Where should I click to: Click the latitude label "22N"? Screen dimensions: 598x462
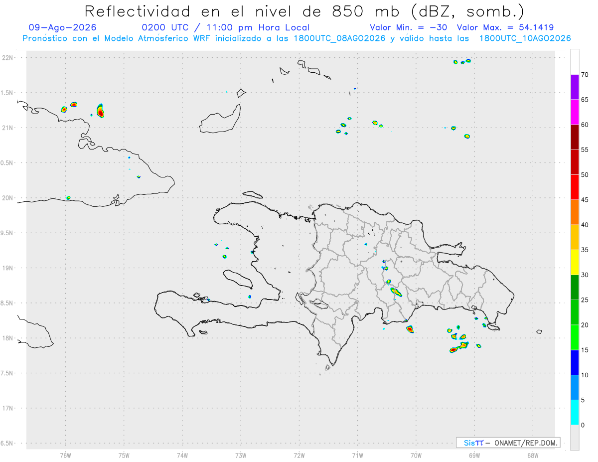point(8,58)
